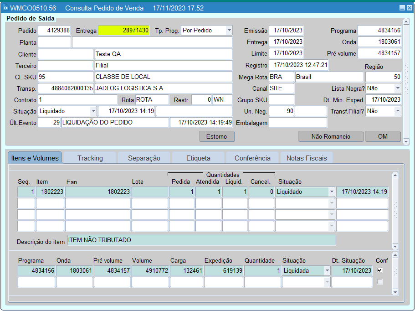Click the highlighted yellow Entrega field
415x311 pixels.
[x=124, y=31]
